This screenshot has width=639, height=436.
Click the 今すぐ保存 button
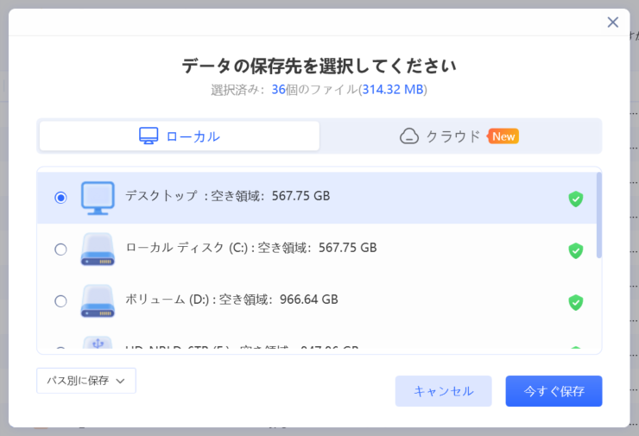pyautogui.click(x=554, y=391)
